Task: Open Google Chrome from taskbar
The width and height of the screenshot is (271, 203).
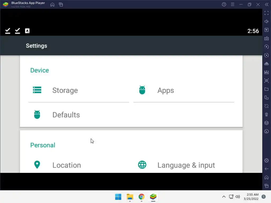Action: (141, 197)
